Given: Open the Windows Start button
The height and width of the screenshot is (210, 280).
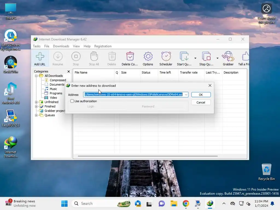Looking at the screenshot, I should 64,203.
